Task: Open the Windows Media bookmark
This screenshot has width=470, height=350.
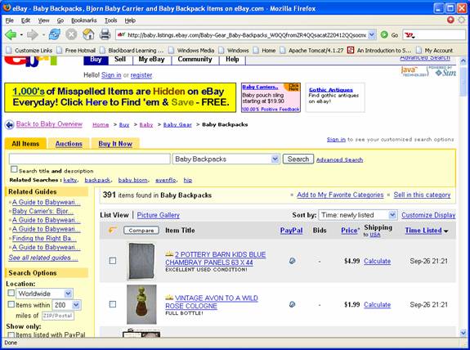Action: point(192,51)
